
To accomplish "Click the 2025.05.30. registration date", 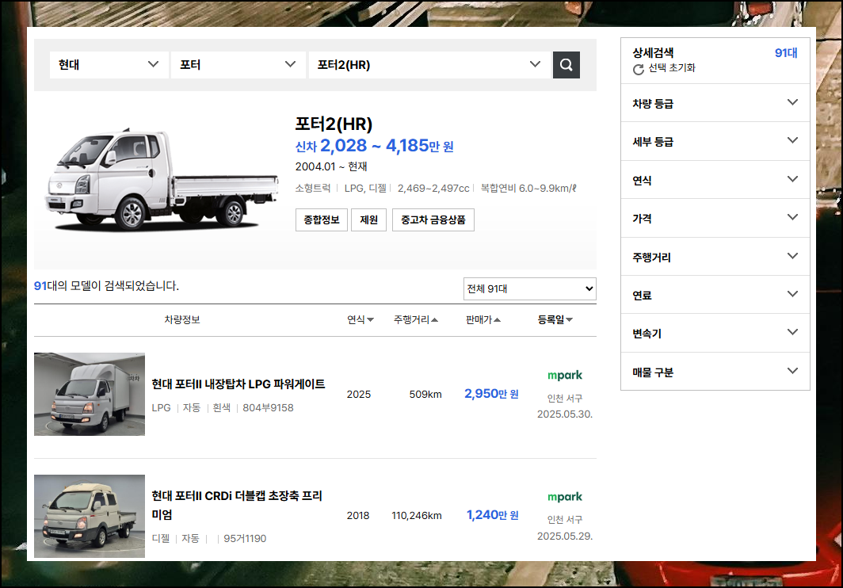I will tap(564, 414).
